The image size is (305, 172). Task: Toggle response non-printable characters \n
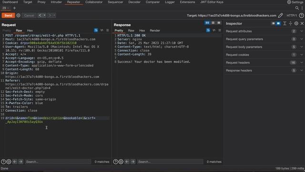(214, 31)
